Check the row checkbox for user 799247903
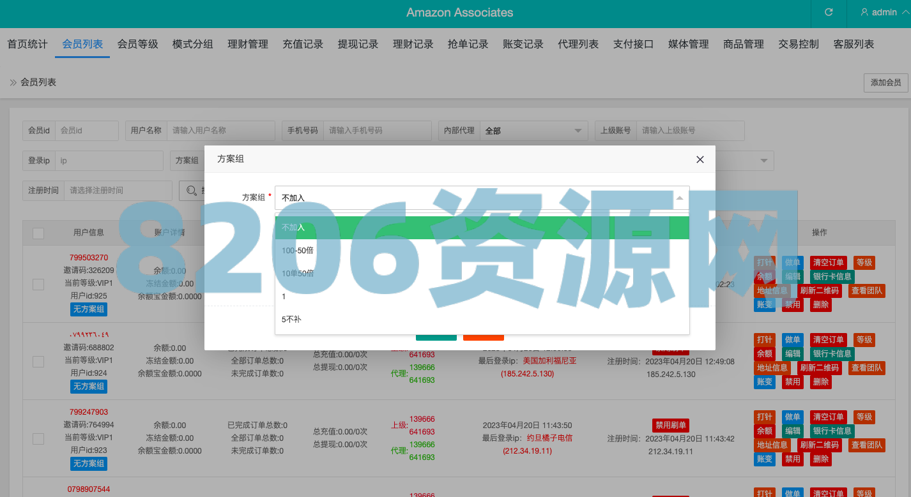Viewport: 911px width, 497px height. [x=38, y=438]
